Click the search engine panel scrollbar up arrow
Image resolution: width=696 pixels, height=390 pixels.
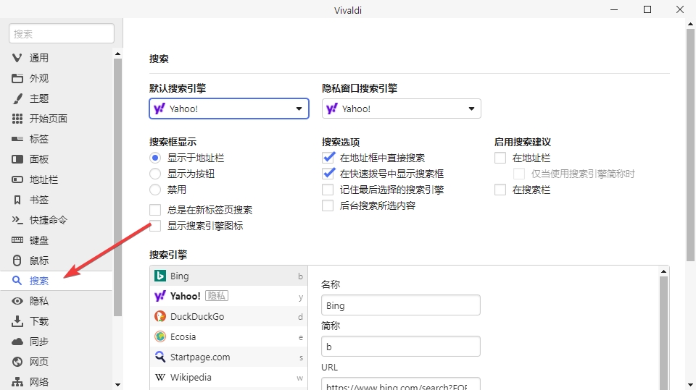point(663,271)
